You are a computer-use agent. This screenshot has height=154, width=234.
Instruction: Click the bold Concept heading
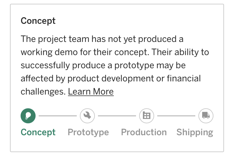click(38, 21)
